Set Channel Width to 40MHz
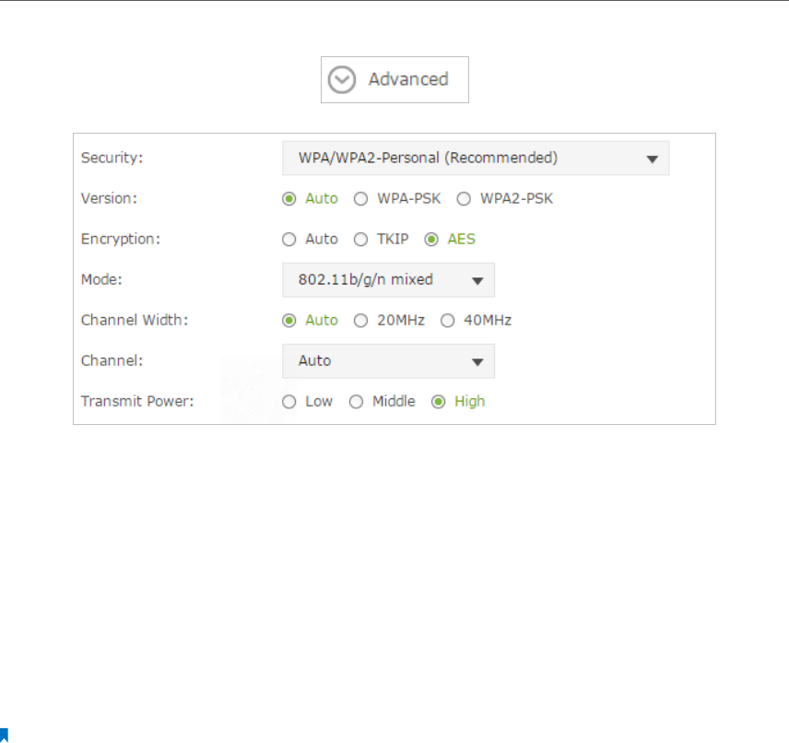 coord(447,321)
